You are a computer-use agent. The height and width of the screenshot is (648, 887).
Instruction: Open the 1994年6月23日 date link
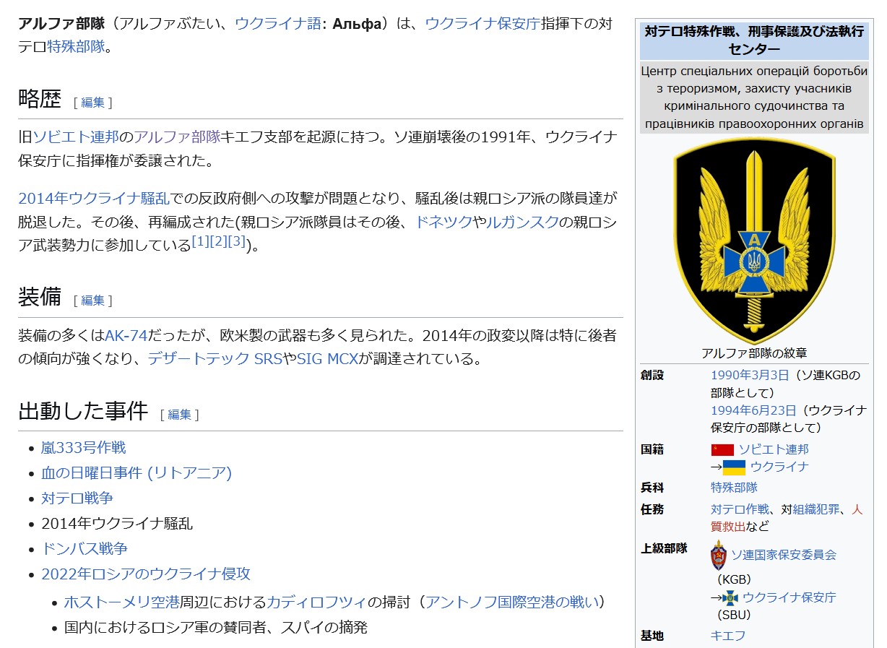[x=753, y=410]
